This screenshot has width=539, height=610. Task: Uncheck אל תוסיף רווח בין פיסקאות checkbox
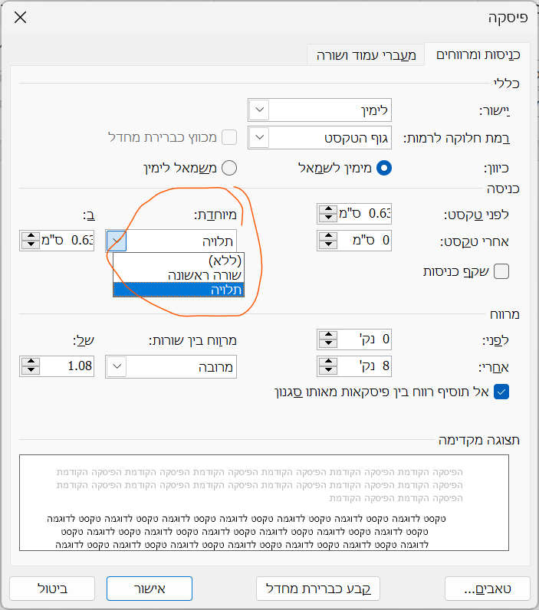tap(501, 392)
